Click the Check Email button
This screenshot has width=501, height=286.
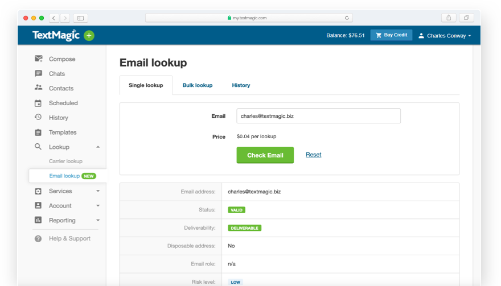click(265, 155)
